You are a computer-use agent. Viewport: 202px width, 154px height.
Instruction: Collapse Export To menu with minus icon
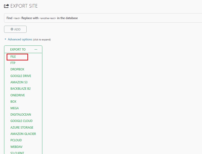click(36, 49)
